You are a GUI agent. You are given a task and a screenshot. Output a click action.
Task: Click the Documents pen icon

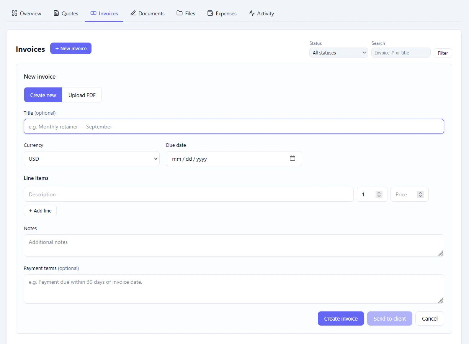point(133,13)
